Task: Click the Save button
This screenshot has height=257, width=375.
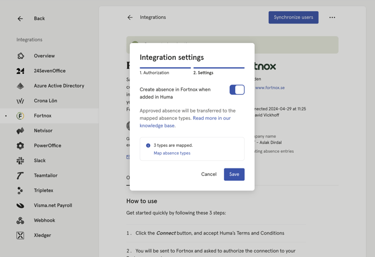Action: [x=234, y=174]
